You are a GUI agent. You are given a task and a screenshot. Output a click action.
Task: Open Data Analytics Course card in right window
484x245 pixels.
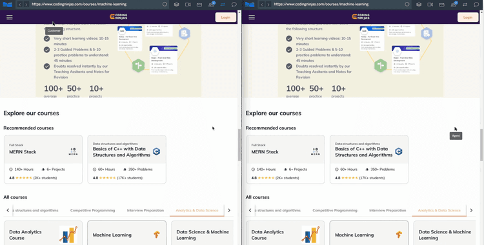point(285,233)
